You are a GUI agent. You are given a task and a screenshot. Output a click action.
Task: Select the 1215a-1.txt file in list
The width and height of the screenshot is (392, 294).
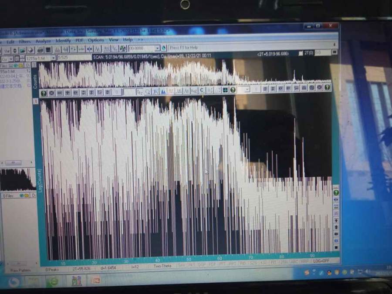tap(15, 71)
